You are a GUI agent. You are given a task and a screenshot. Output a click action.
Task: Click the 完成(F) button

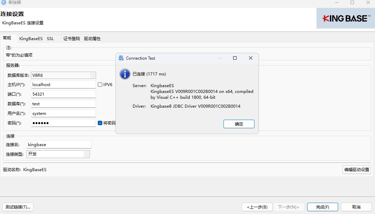323,207
